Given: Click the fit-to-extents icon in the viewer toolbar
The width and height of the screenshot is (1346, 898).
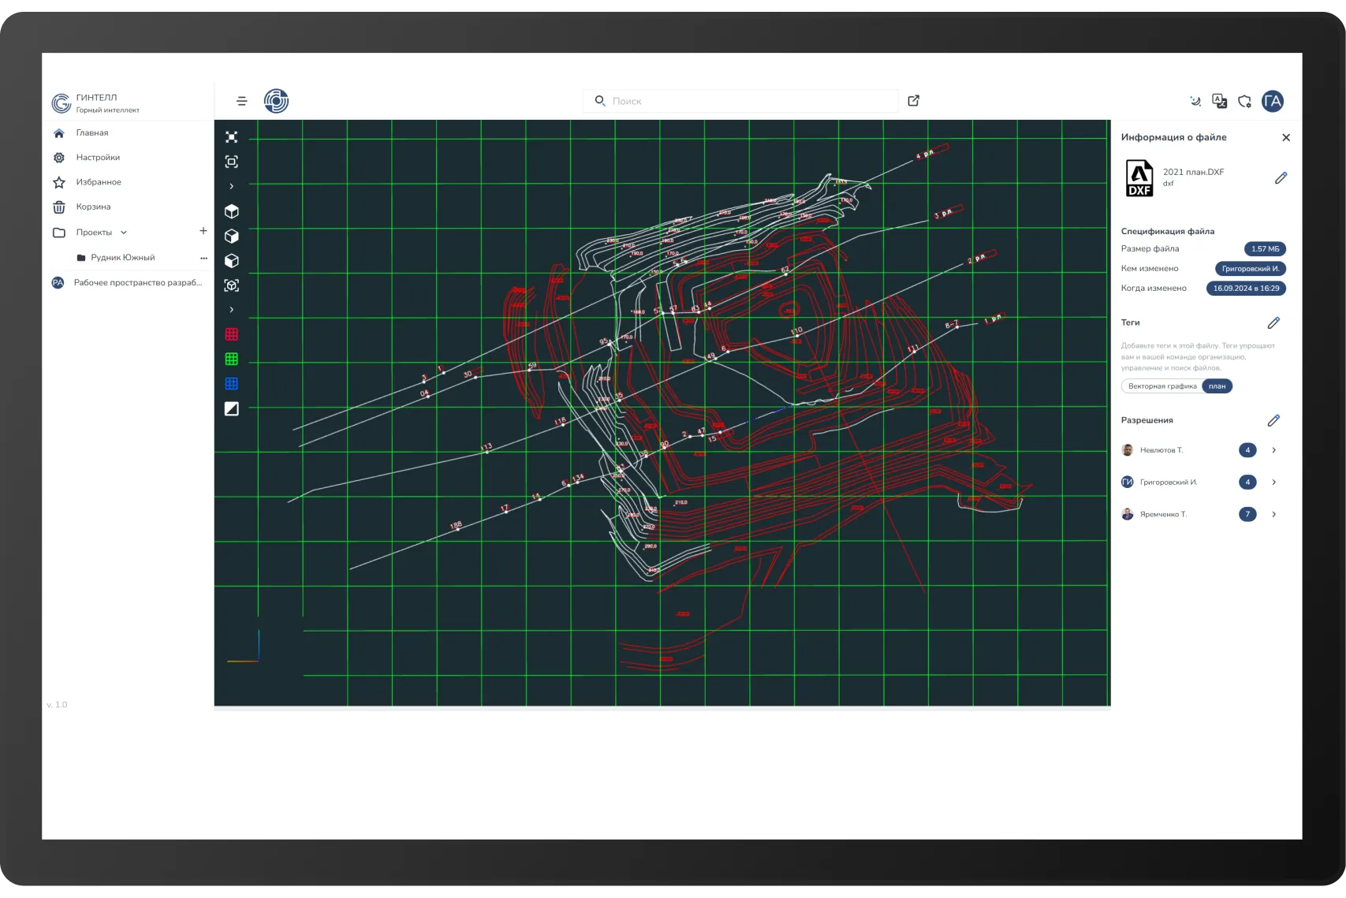Looking at the screenshot, I should coord(231,137).
